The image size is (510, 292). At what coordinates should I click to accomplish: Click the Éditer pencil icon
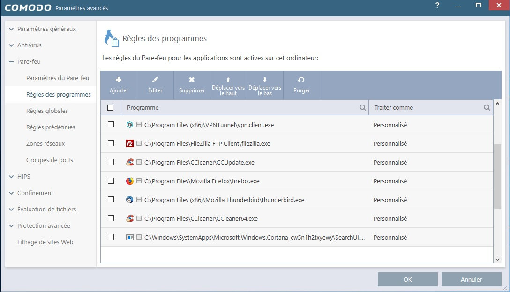(x=155, y=80)
